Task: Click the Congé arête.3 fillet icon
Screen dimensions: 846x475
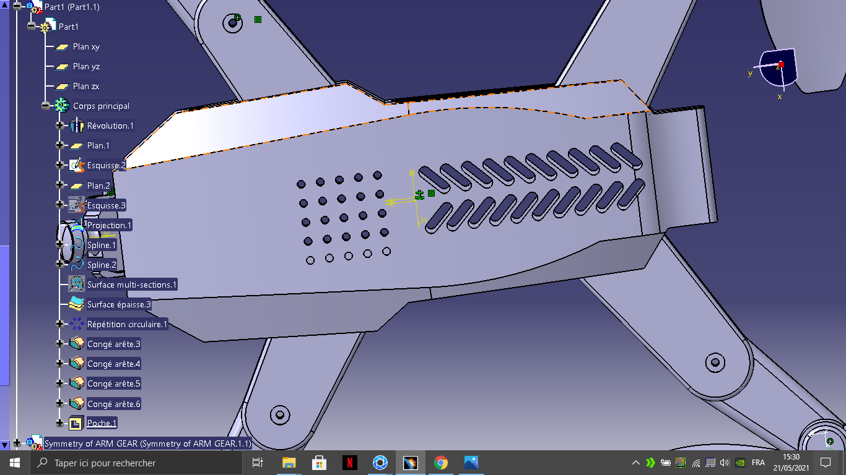Action: click(77, 343)
